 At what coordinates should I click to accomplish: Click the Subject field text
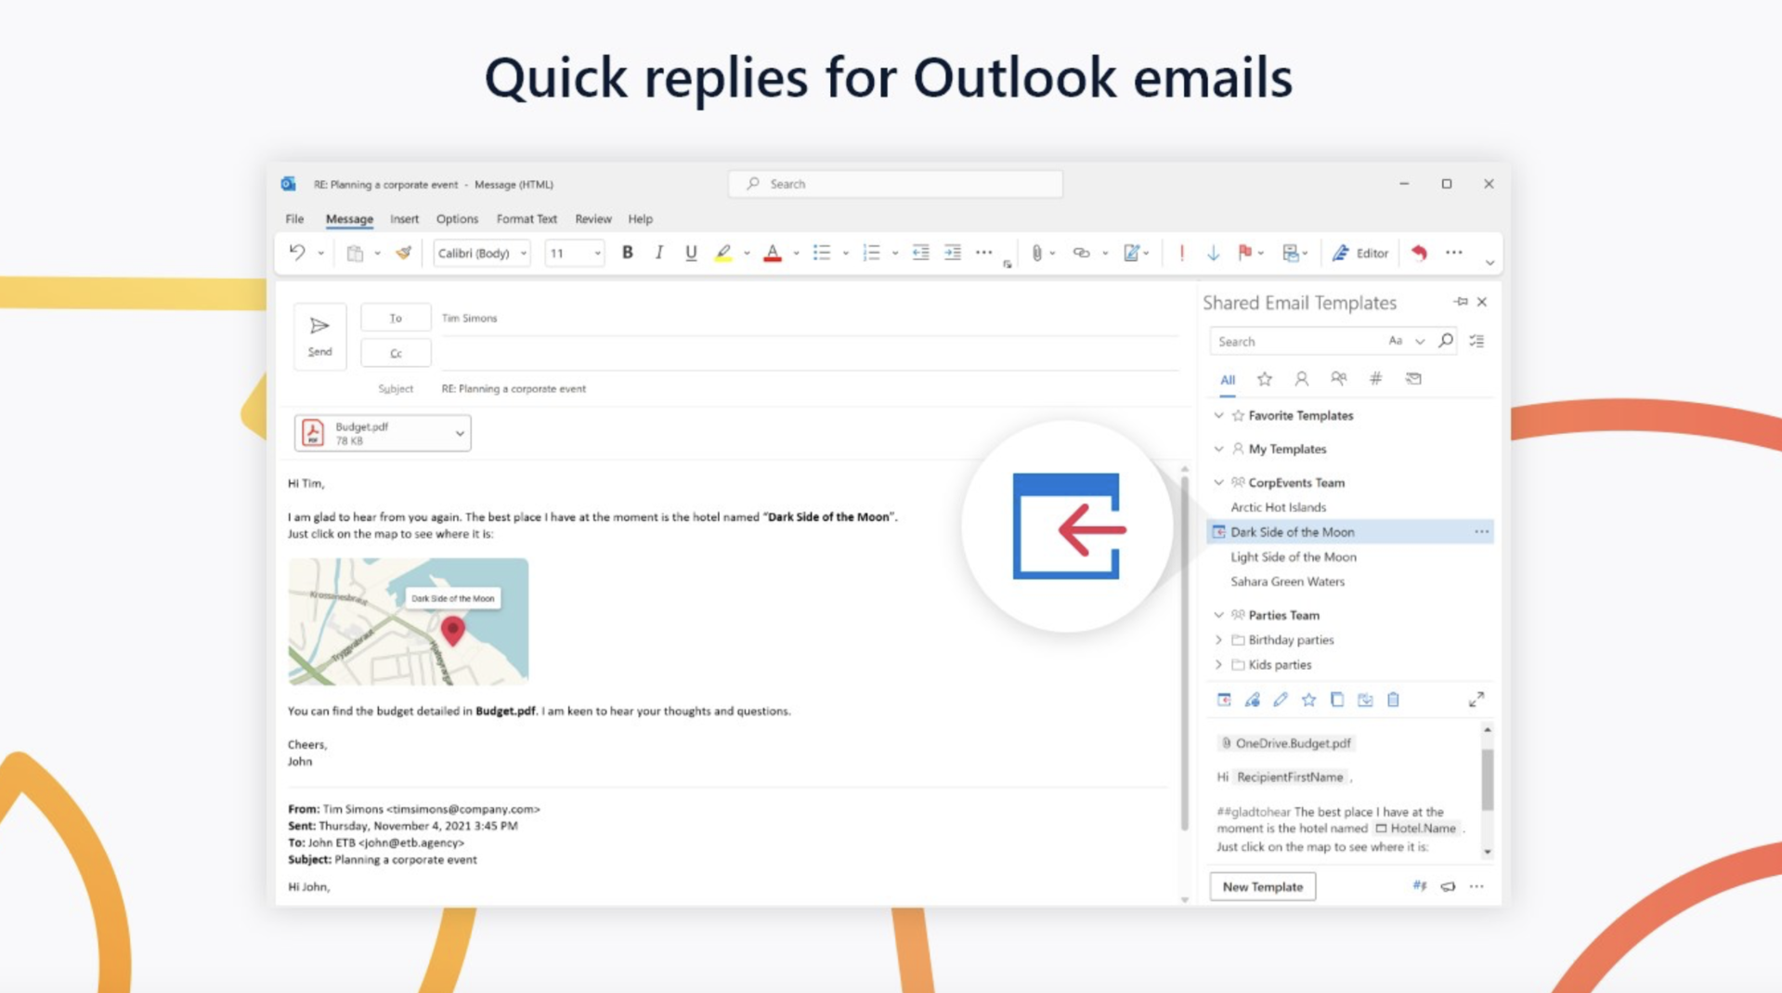[513, 388]
